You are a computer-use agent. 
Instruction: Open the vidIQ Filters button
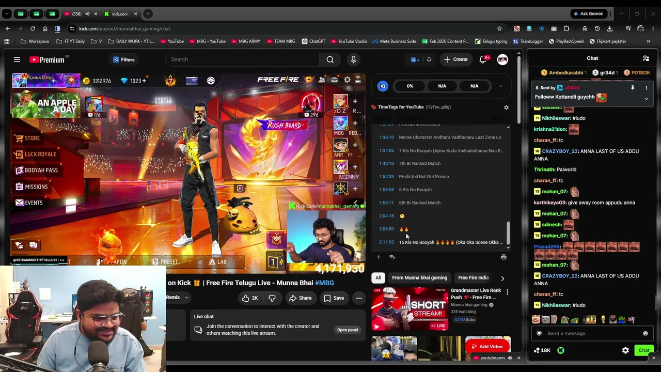(x=123, y=59)
